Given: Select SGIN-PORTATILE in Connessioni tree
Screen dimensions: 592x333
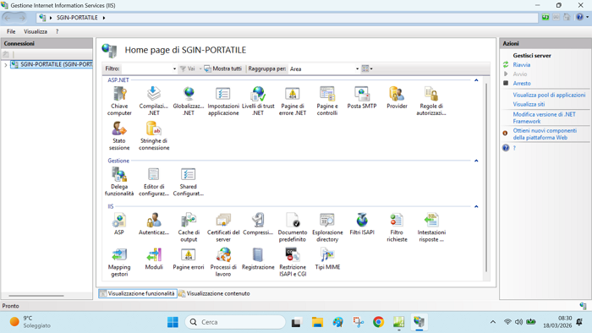Looking at the screenshot, I should [x=52, y=64].
